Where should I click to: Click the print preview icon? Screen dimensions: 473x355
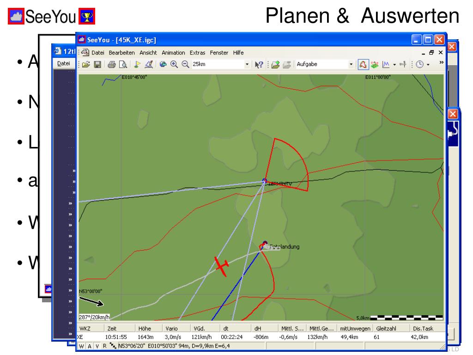point(123,64)
